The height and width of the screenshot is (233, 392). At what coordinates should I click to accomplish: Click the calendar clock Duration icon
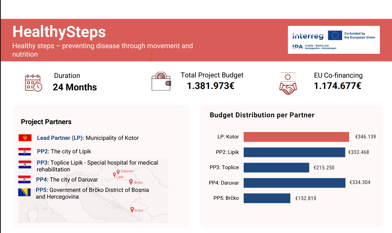coord(34,83)
